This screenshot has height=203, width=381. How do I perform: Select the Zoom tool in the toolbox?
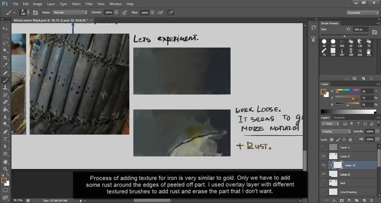(5, 169)
